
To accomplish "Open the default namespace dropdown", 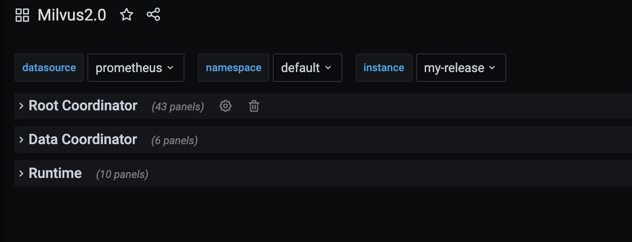I will tap(307, 68).
